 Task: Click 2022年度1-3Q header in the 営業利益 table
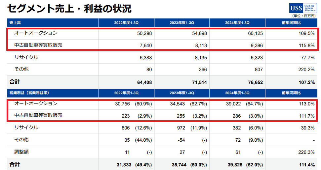(x=126, y=93)
